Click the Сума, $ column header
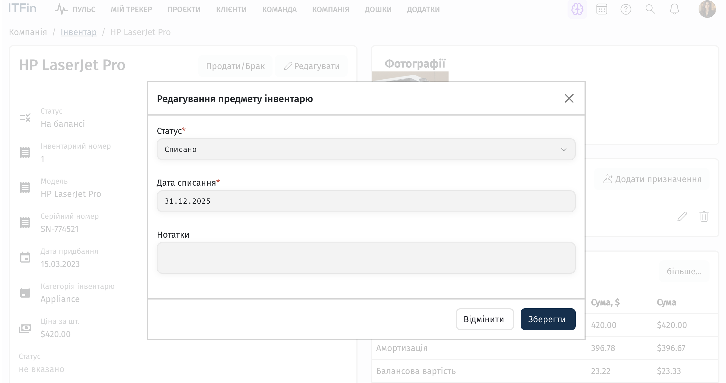Viewport: 726px width, 383px height. click(x=605, y=303)
